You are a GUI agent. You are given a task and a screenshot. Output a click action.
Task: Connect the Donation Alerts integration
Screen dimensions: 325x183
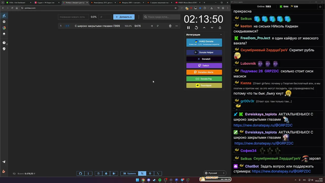(x=204, y=72)
